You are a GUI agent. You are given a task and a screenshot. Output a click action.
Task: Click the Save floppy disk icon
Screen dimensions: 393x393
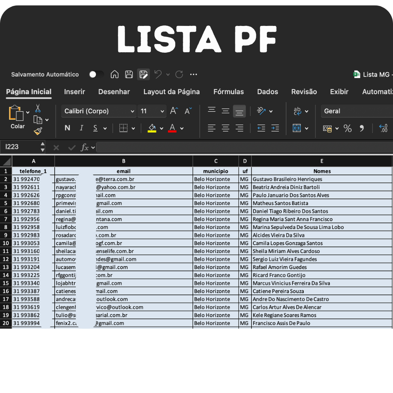129,74
